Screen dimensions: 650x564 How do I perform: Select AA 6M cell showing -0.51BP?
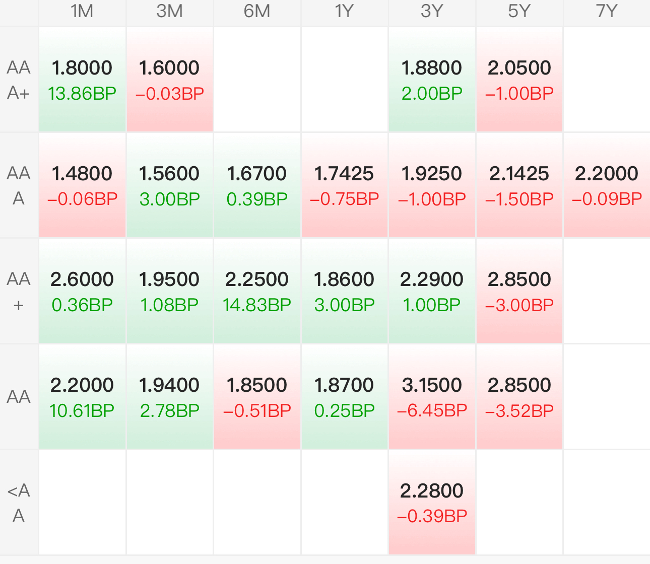pyautogui.click(x=257, y=397)
